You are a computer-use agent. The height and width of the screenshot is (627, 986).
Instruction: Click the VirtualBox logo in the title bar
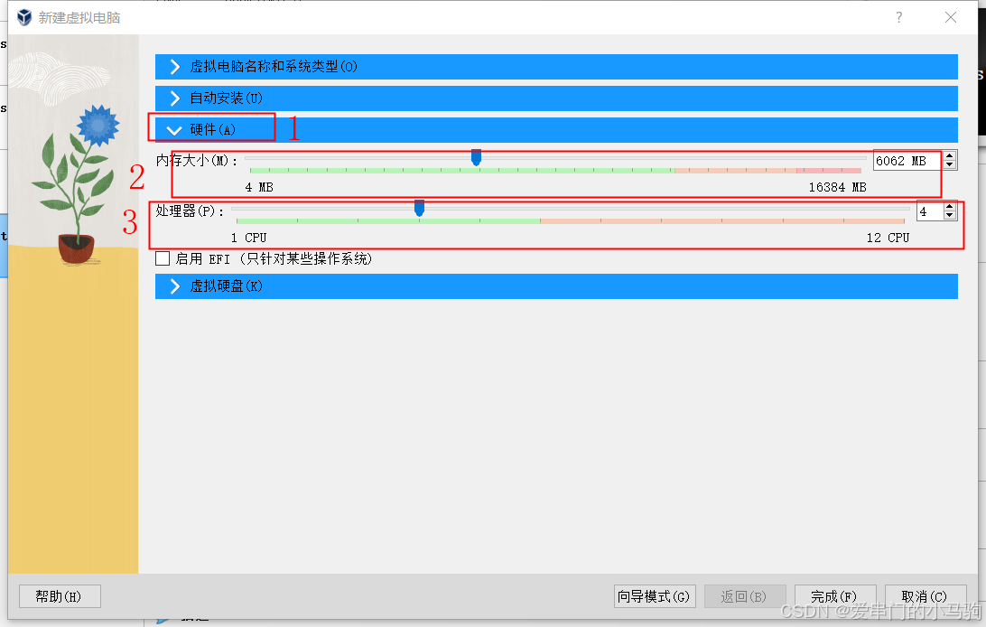23,17
